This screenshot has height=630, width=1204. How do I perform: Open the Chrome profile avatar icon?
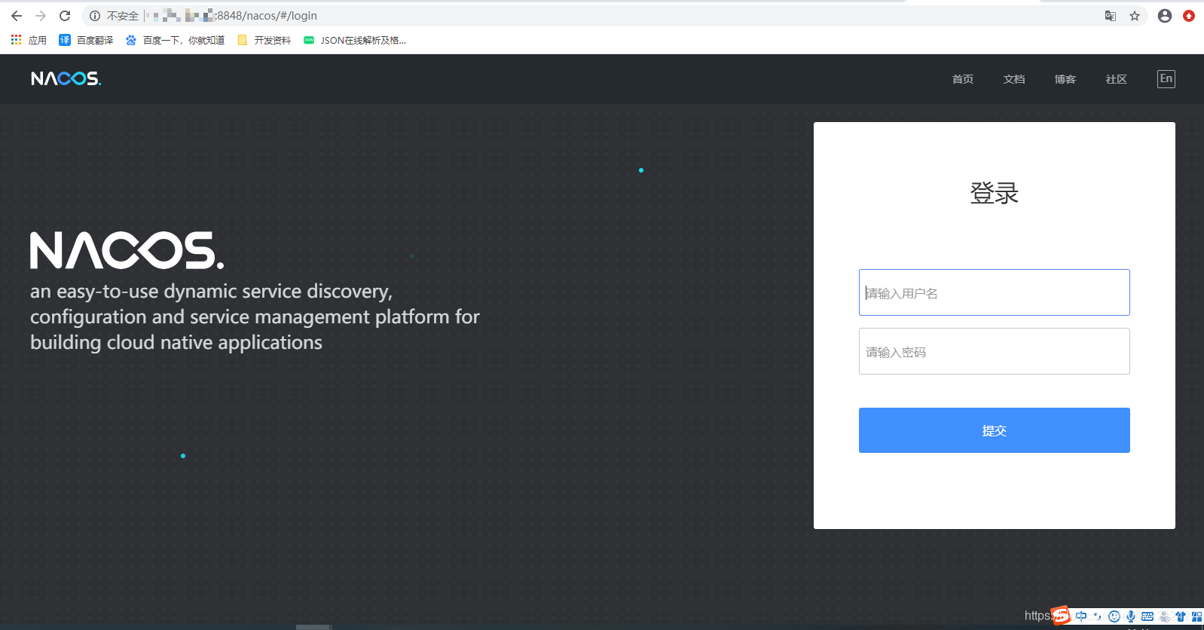coord(1165,16)
